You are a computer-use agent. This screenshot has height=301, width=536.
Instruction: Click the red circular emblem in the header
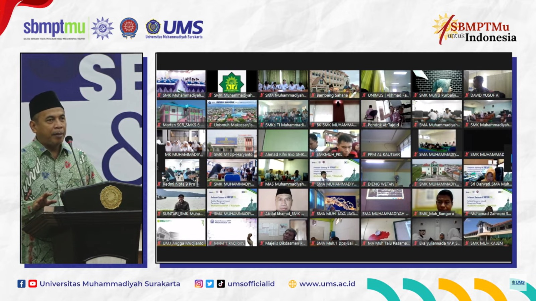point(129,28)
